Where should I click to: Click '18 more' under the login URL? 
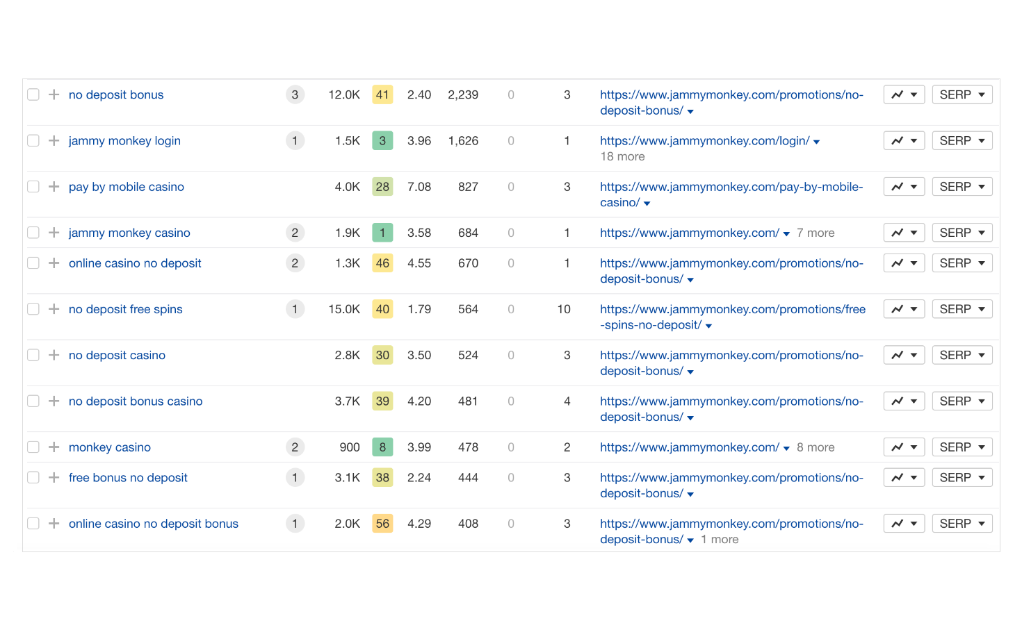(622, 156)
